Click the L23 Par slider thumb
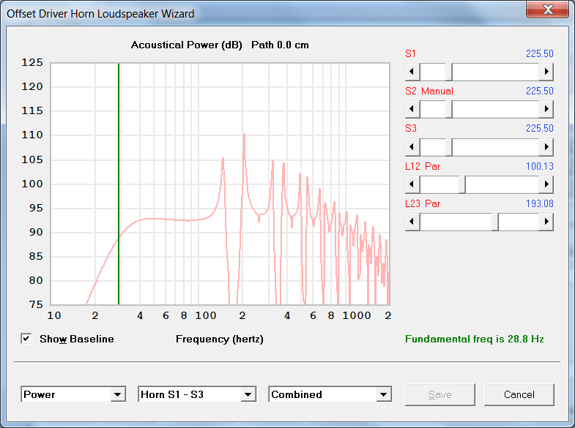 [x=495, y=222]
